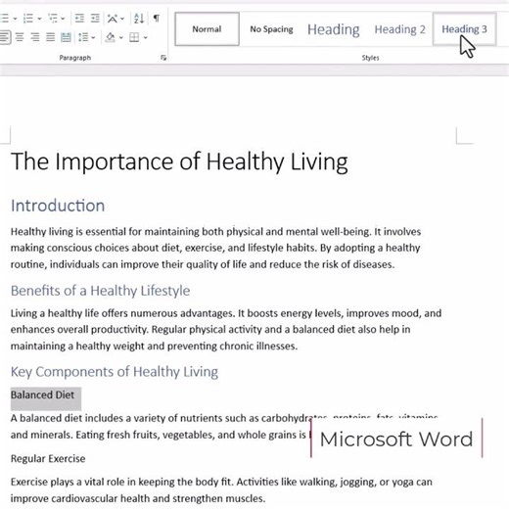Open the multilevel list dropdown arrow
509x509 pixels.
pyautogui.click(x=63, y=19)
